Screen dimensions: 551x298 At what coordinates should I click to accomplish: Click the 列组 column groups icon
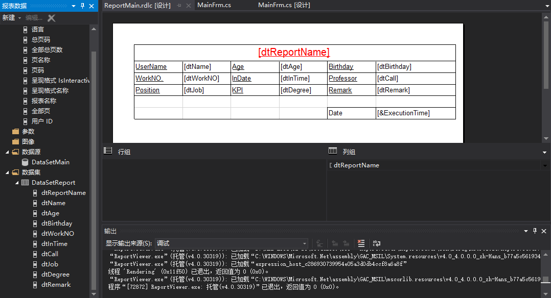(x=332, y=151)
